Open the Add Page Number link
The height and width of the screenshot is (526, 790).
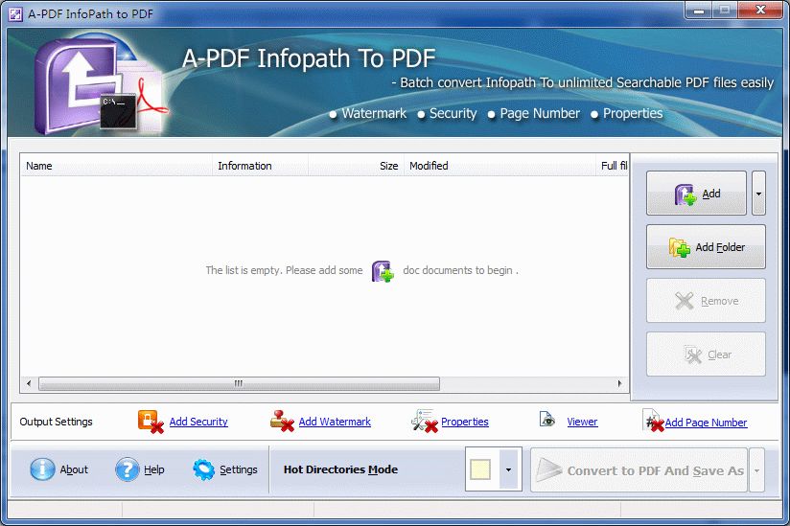(706, 423)
